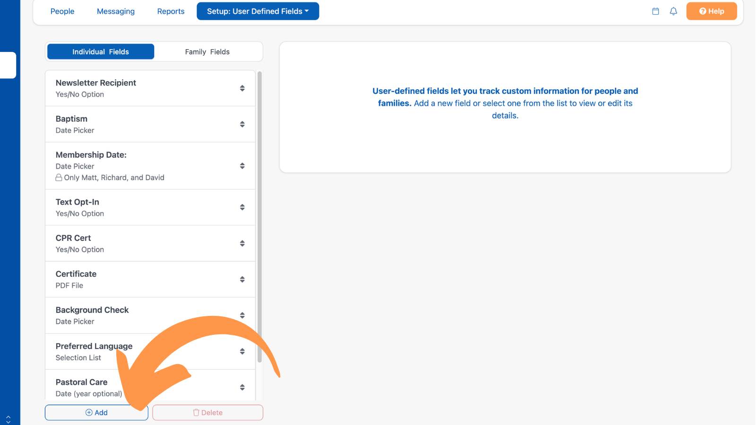The height and width of the screenshot is (425, 756).
Task: Open the Reports menu
Action: point(171,11)
